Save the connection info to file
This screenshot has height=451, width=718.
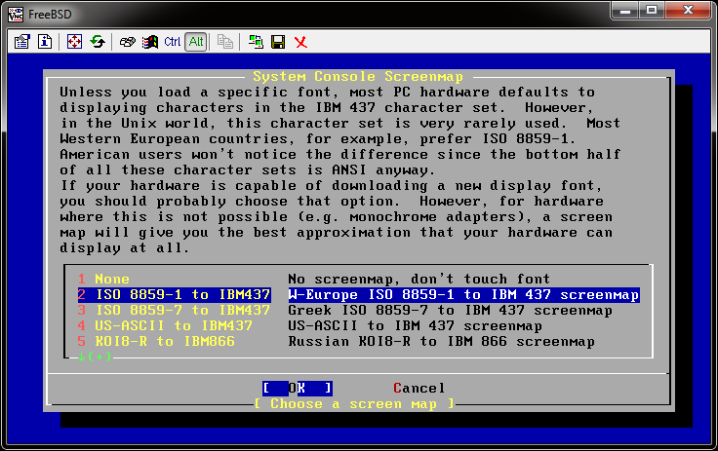[x=278, y=42]
